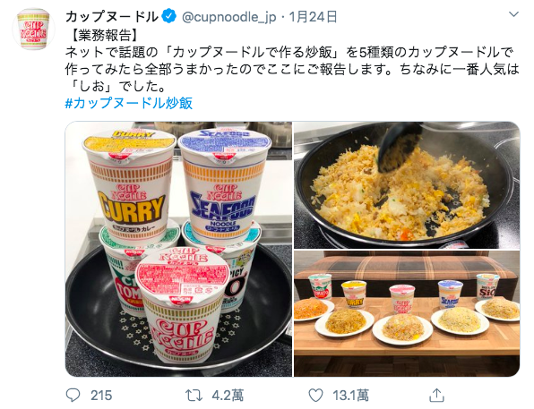Open the share upload icon
This screenshot has width=534, height=409.
pyautogui.click(x=436, y=395)
